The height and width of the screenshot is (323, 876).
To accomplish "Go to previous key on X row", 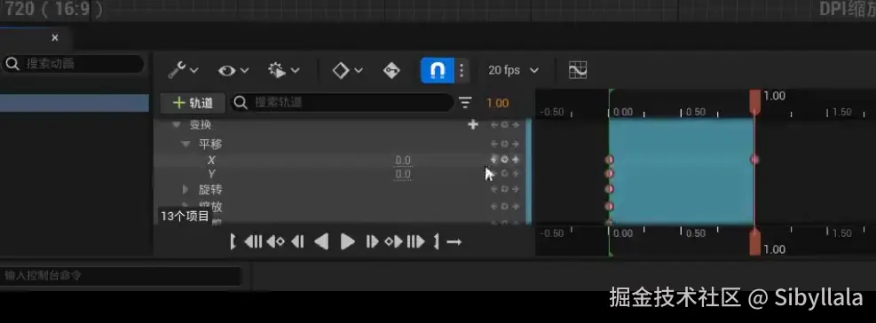I will point(493,159).
